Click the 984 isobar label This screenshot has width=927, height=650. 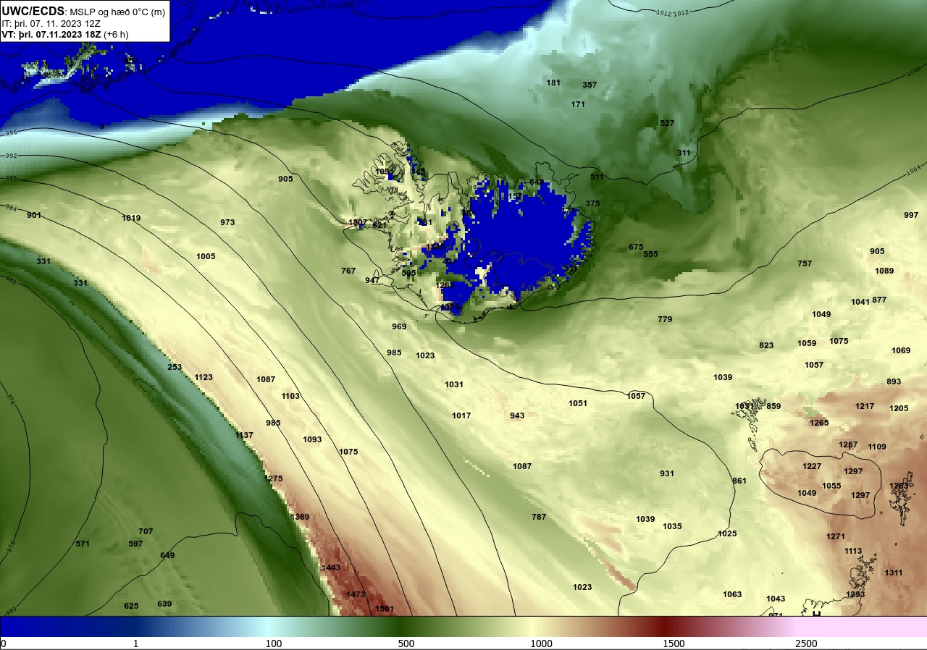click(10, 208)
